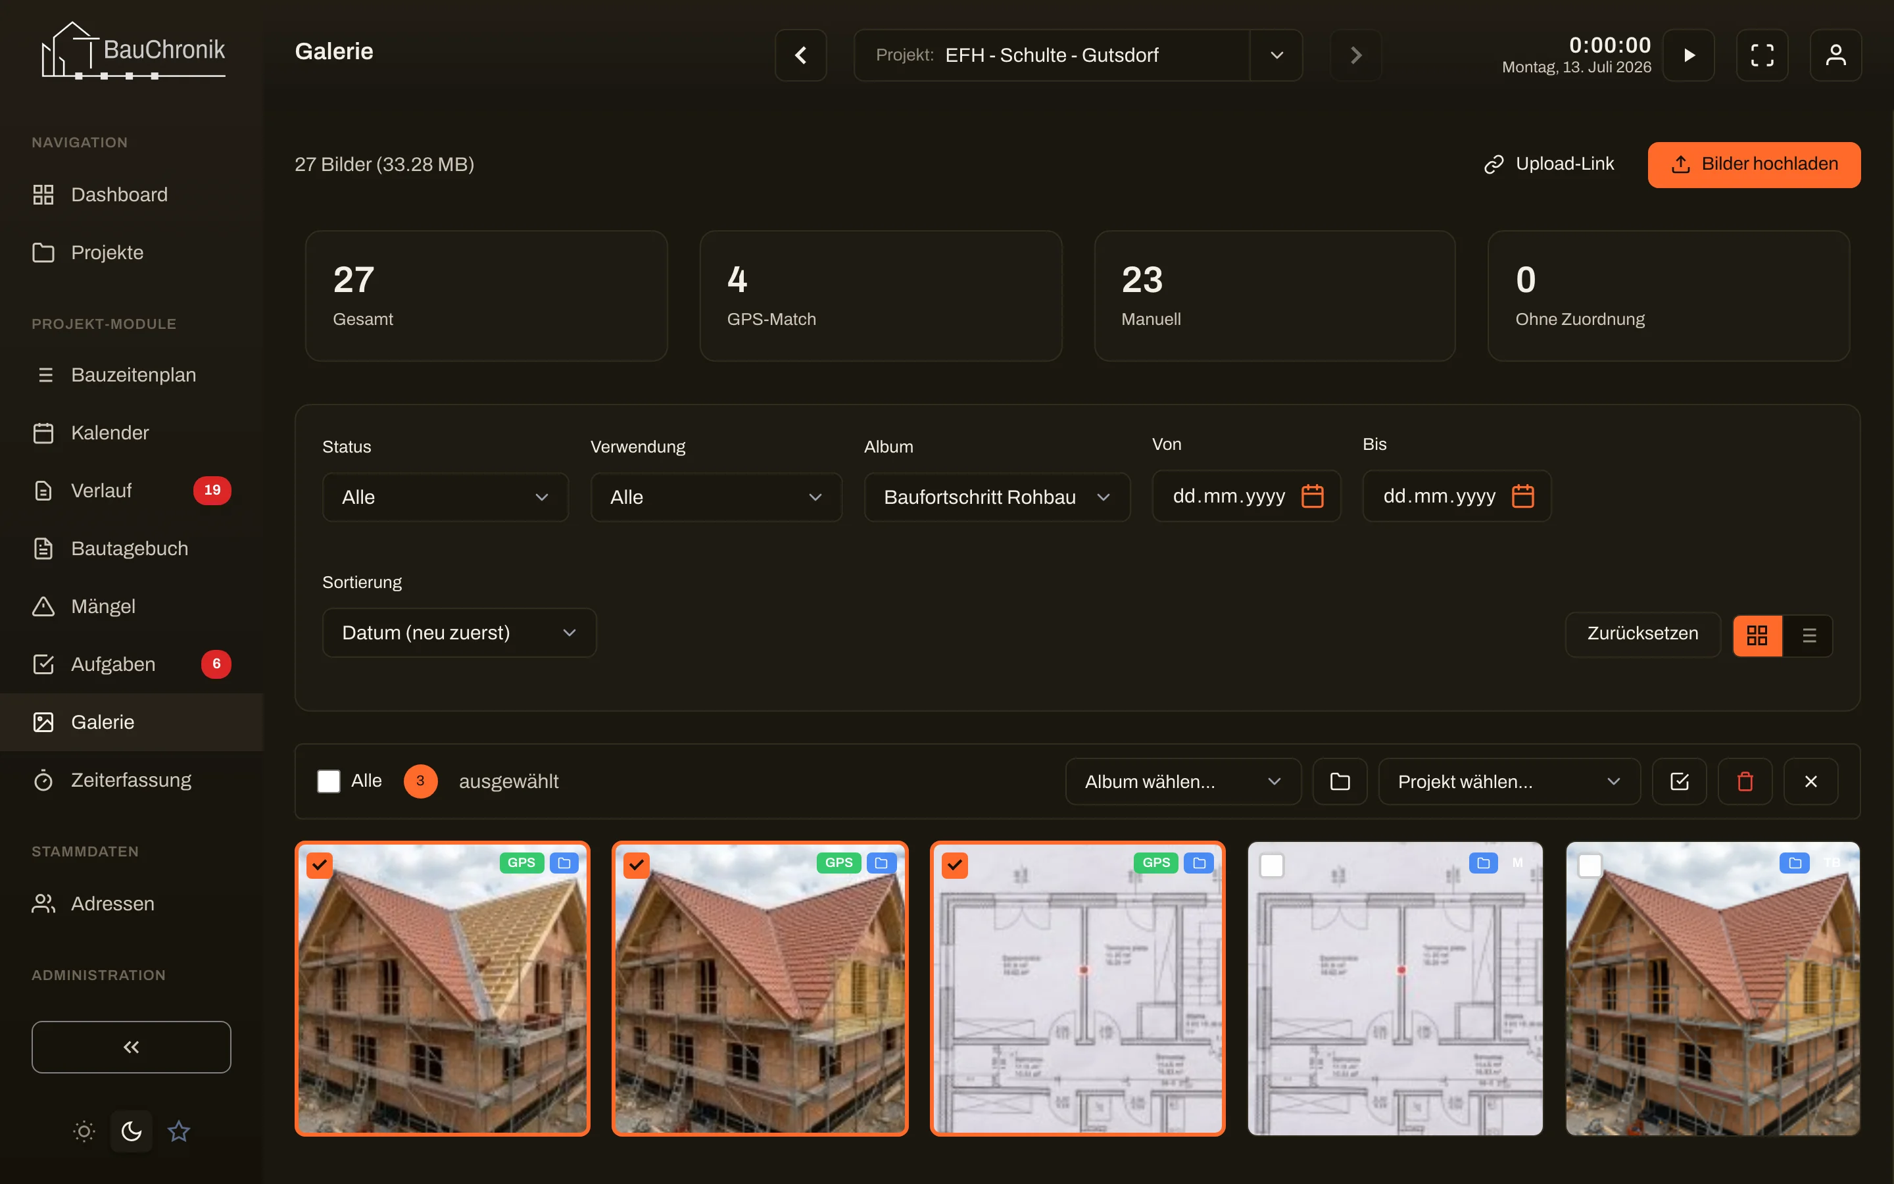Screen dimensions: 1894x1184
Task: Collapse the sidebar with double chevron
Action: coord(132,1047)
